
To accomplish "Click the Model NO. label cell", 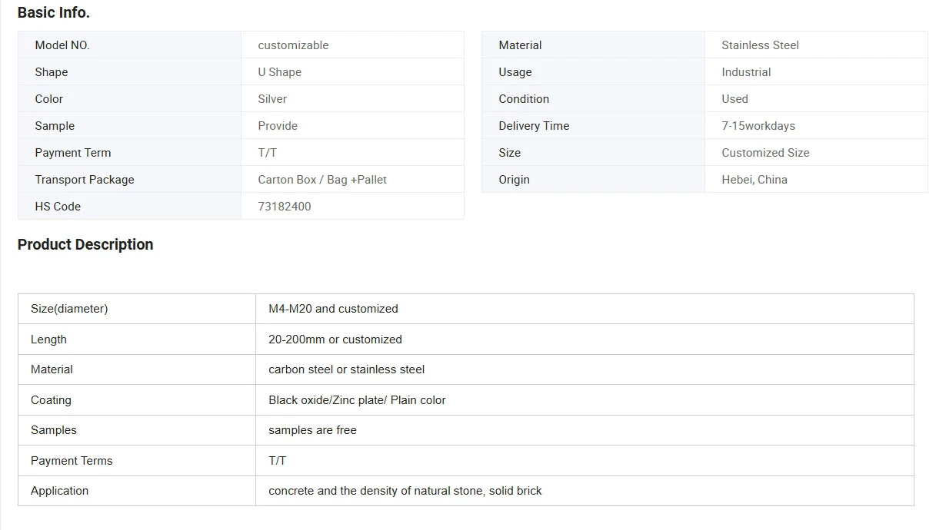I will (129, 45).
